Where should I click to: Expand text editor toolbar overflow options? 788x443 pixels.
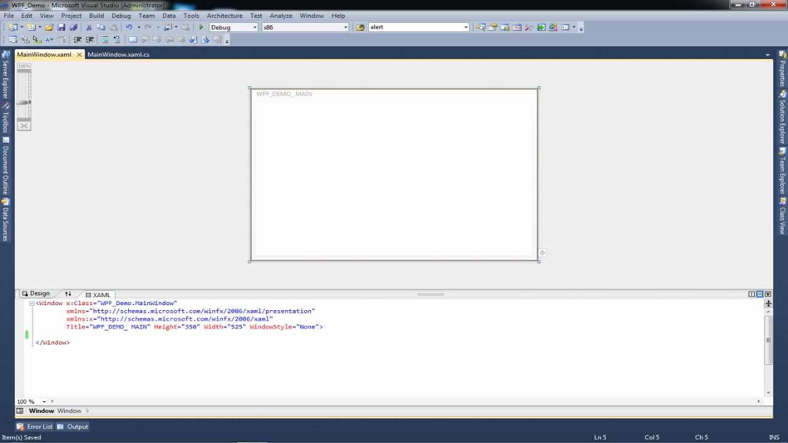pyautogui.click(x=227, y=41)
